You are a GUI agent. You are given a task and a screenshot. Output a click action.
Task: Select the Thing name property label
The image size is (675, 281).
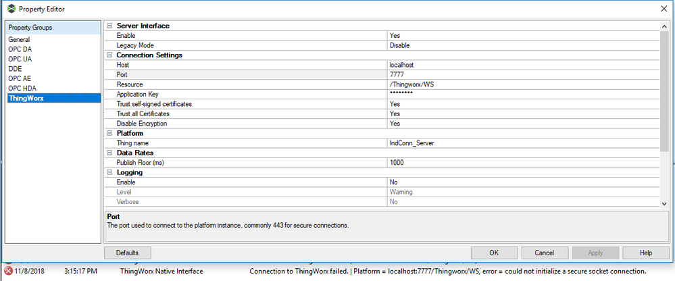click(x=132, y=143)
